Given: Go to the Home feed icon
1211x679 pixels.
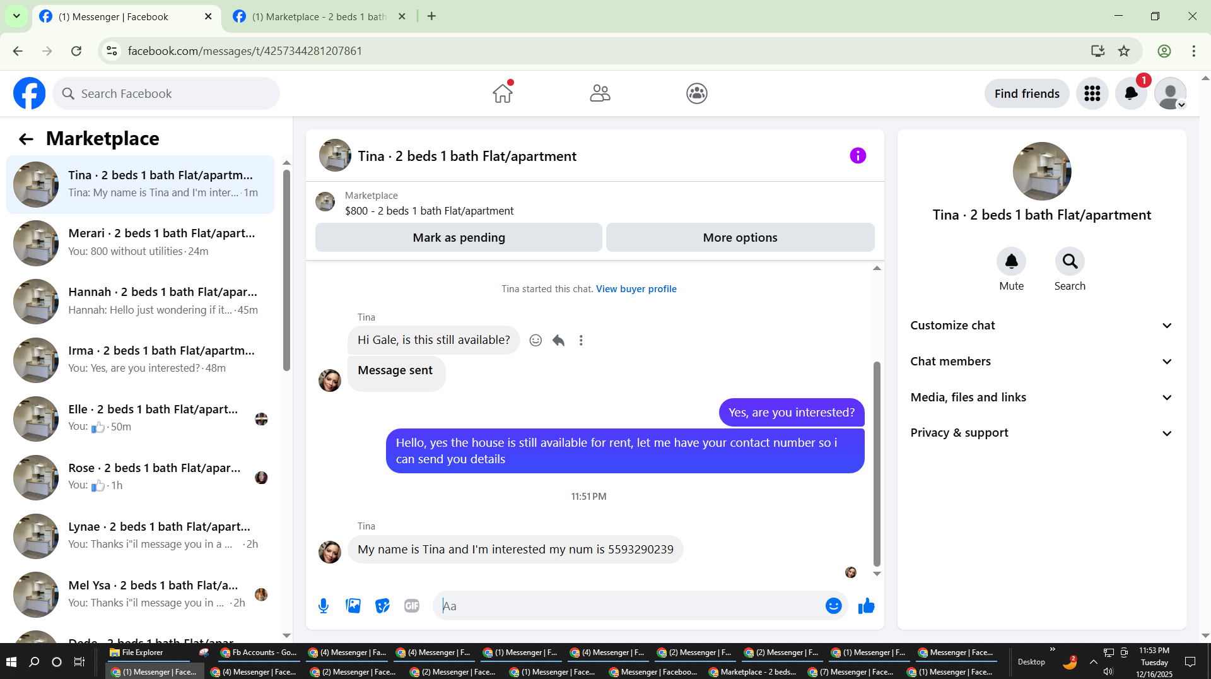Looking at the screenshot, I should 503,93.
